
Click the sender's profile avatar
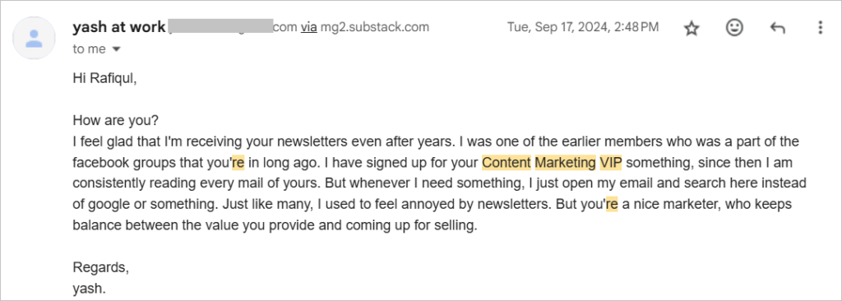pyautogui.click(x=35, y=38)
